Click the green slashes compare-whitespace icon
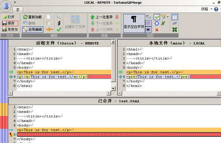221x143 pixels. point(163,23)
